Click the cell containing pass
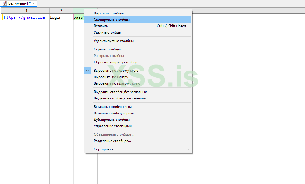 78,17
